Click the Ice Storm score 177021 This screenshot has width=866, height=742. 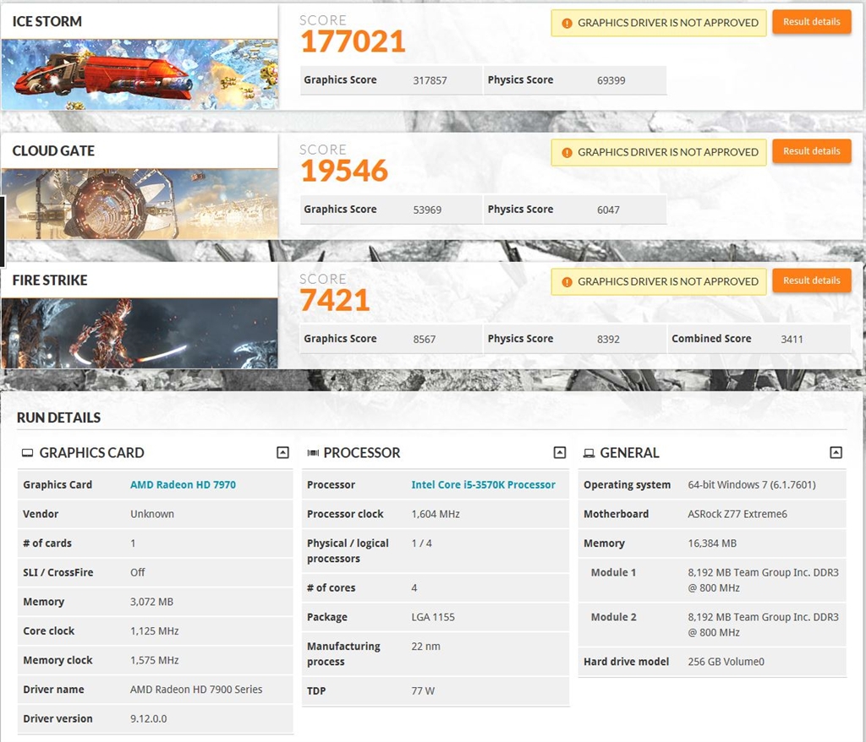point(354,41)
